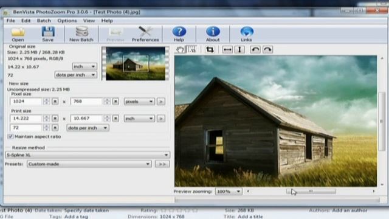Screen dimensions: 389x219
Task: Open original size dots per inch dropdown
Action: tap(75, 75)
